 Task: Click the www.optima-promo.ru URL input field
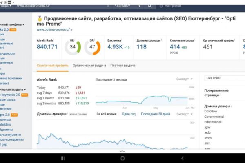click(61, 6)
